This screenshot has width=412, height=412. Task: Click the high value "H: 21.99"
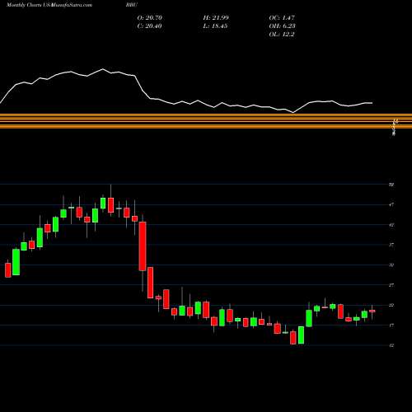click(x=216, y=18)
